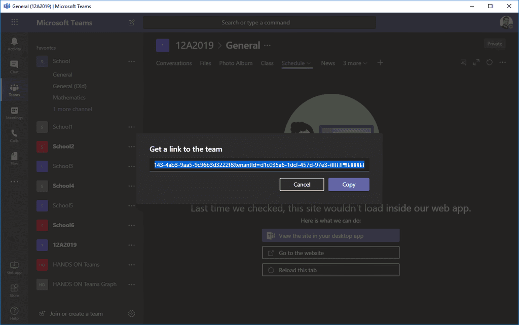519x325 pixels.
Task: Open more options for School5 team
Action: tap(131, 206)
